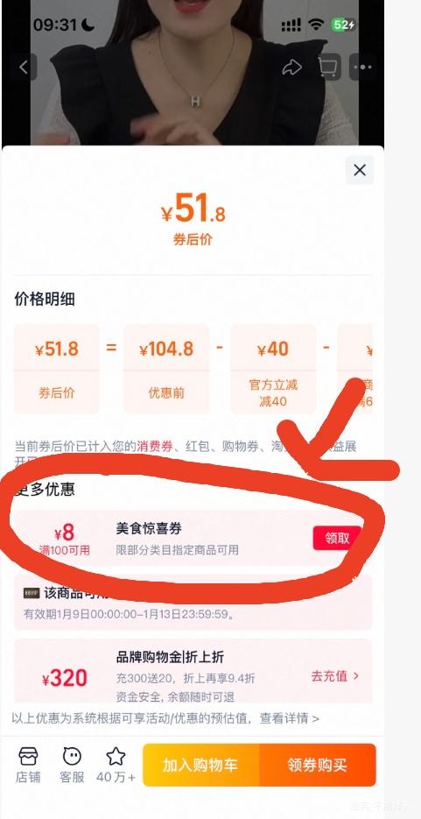Image resolution: width=421 pixels, height=819 pixels.
Task: Open 去充值 recharge link
Action: [x=335, y=676]
